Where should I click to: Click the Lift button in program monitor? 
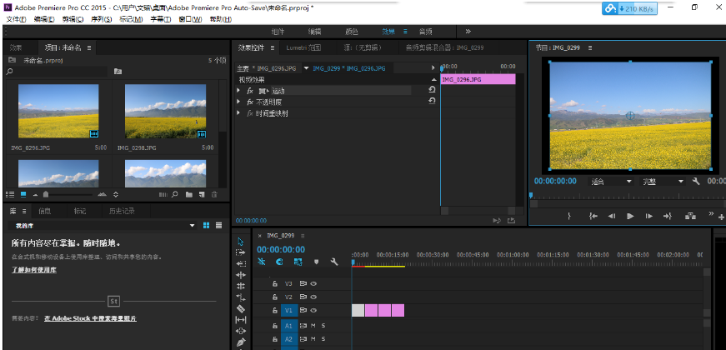click(691, 216)
